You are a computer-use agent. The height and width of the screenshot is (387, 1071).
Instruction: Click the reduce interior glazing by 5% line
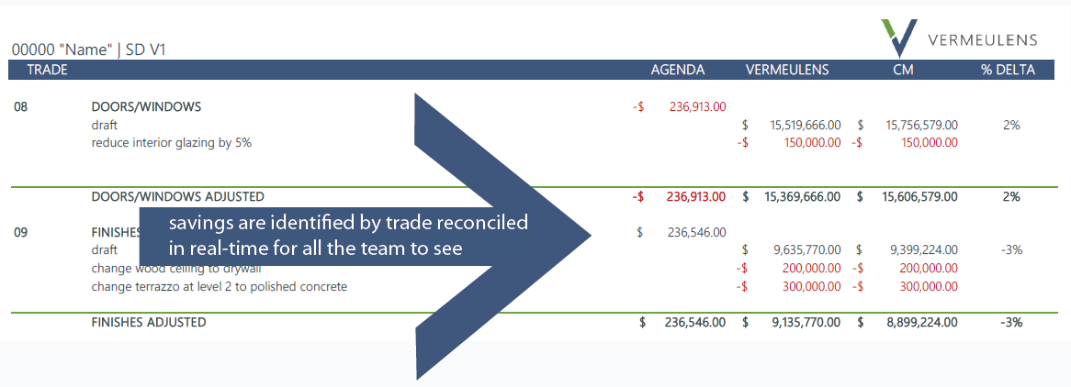[172, 143]
